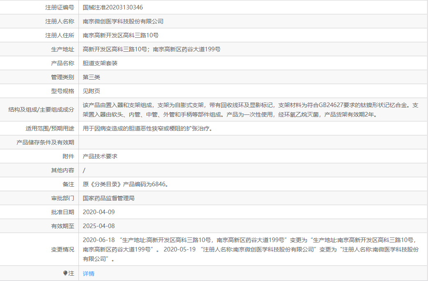Click the 审批部门 label
This screenshot has width=429, height=281.
point(62,198)
